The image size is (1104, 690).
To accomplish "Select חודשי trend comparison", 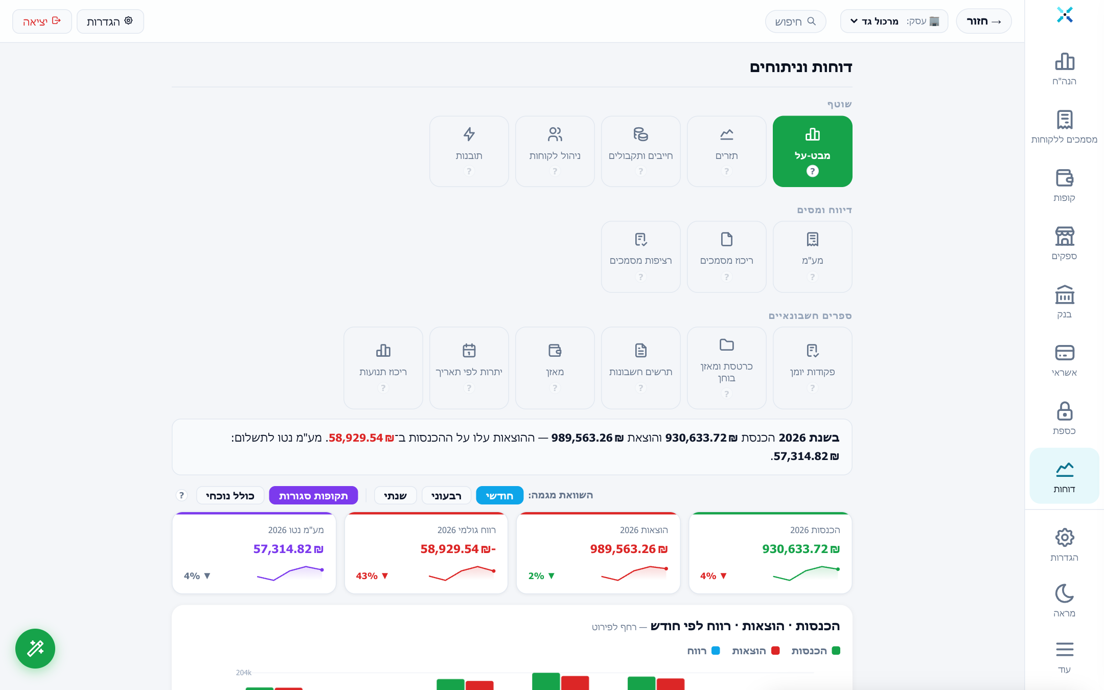I will click(x=499, y=495).
